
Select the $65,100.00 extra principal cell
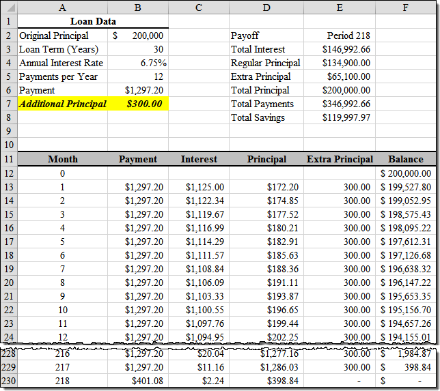tap(340, 76)
